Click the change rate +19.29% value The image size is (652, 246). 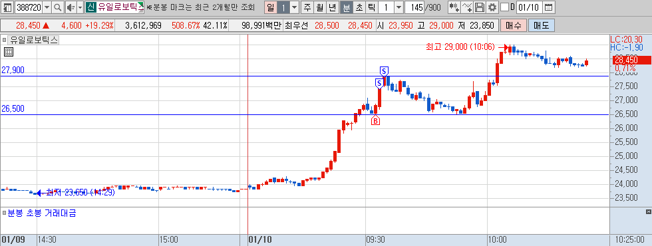click(99, 26)
